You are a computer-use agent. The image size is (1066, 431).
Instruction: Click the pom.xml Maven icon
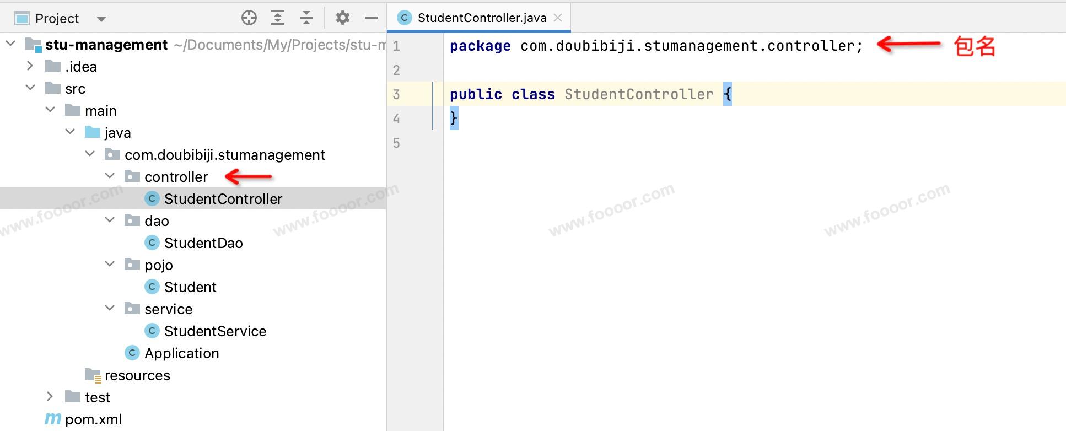53,419
